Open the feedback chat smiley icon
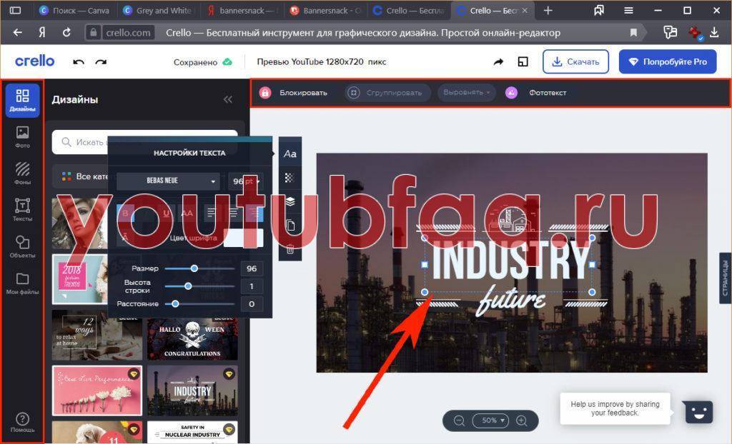 tap(698, 412)
